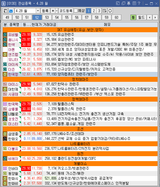Click the 필드 button
Screen dimensions: 160x187
(141, 17)
